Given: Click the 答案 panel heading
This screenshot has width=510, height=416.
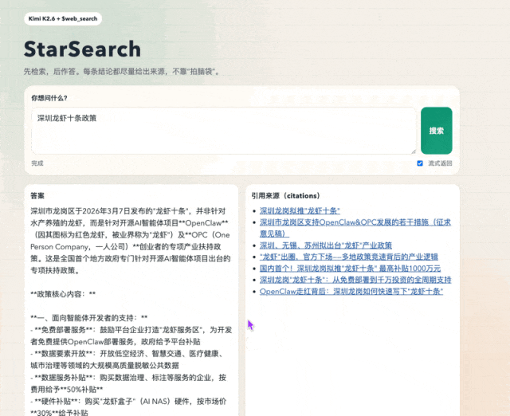Looking at the screenshot, I should coord(37,196).
